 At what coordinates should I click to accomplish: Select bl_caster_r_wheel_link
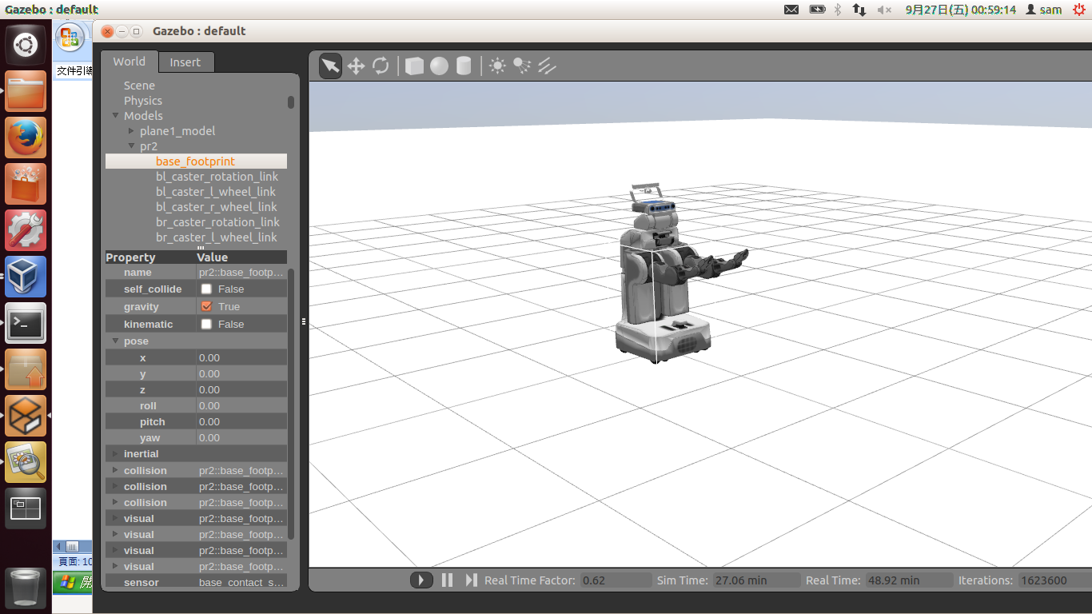tap(217, 206)
